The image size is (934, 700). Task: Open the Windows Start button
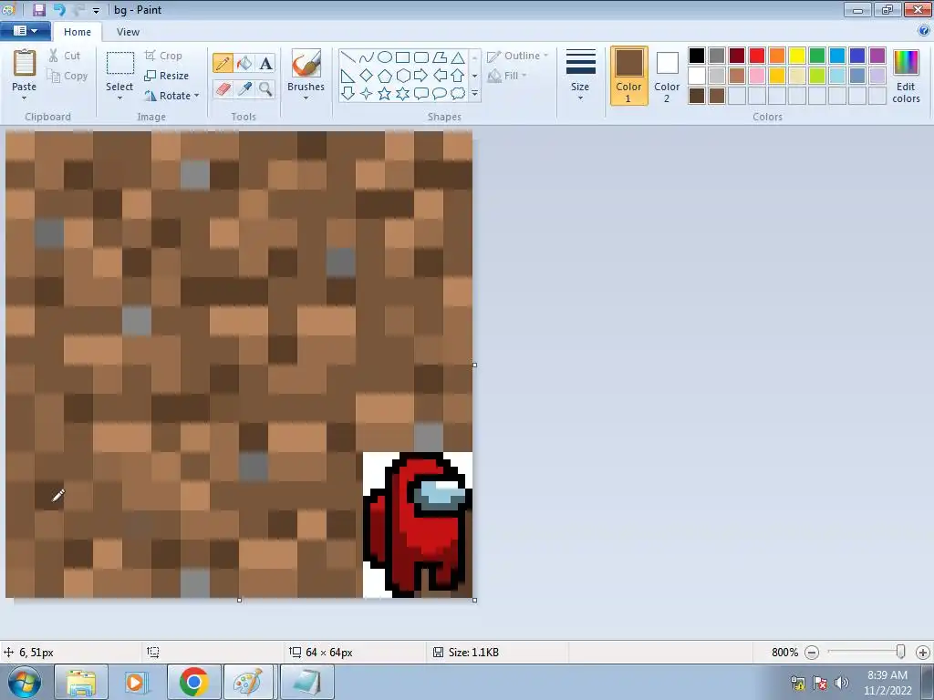pyautogui.click(x=25, y=682)
